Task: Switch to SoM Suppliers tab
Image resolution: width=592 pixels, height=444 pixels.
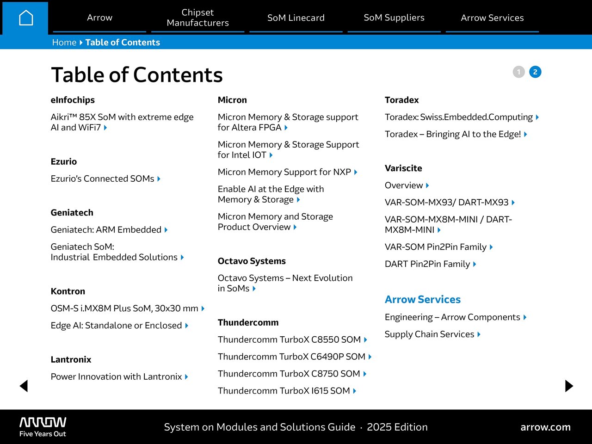Action: (394, 18)
